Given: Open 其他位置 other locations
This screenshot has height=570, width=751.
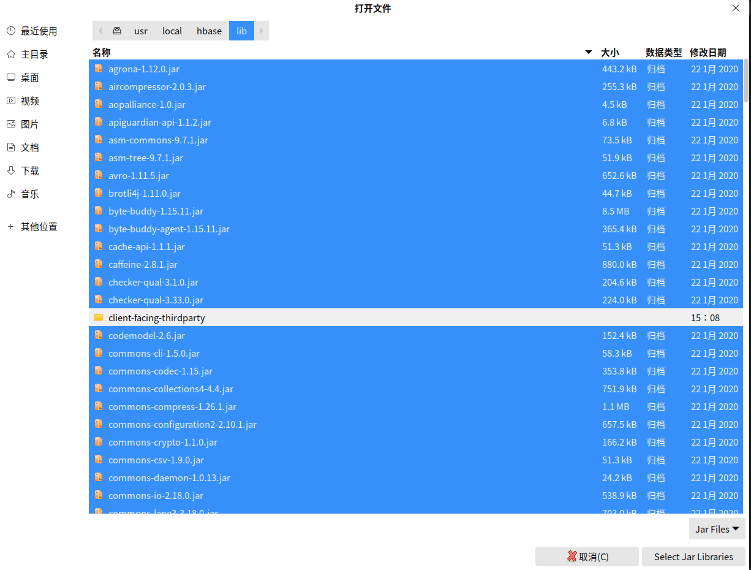Looking at the screenshot, I should (x=39, y=226).
